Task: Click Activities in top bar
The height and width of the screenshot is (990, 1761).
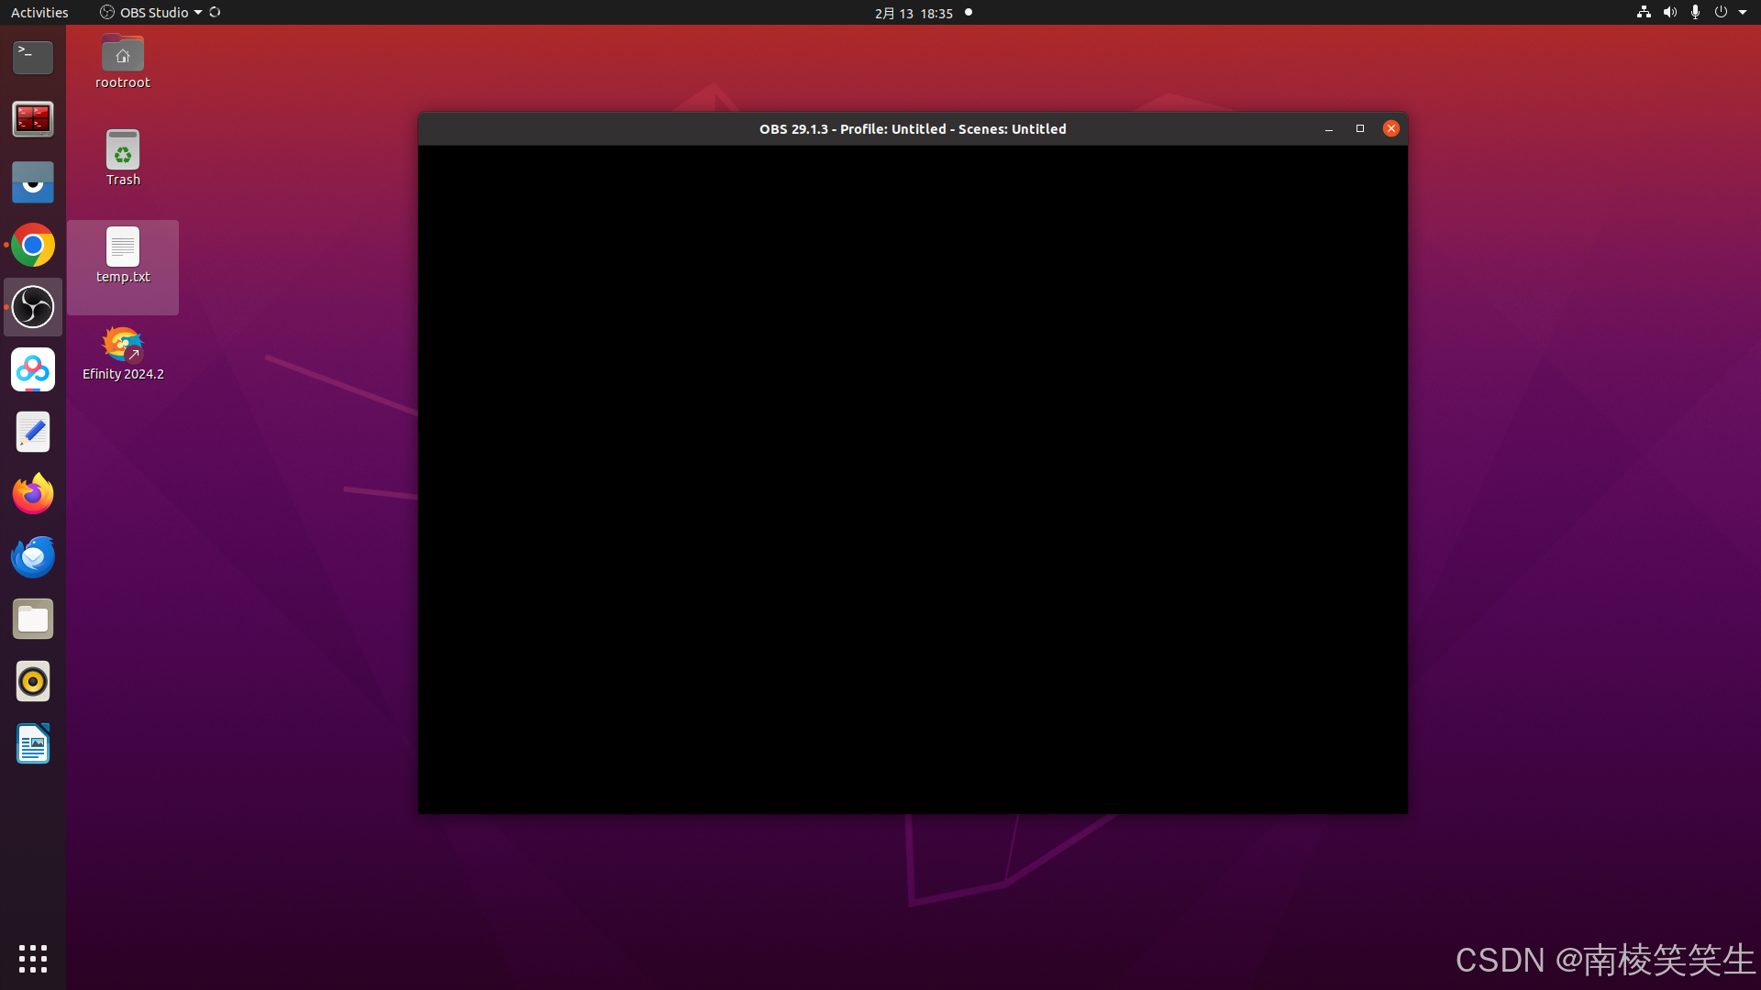Action: pos(39,13)
